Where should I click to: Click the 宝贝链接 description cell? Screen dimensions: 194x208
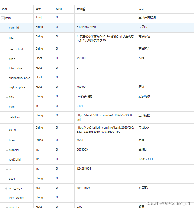(144, 116)
